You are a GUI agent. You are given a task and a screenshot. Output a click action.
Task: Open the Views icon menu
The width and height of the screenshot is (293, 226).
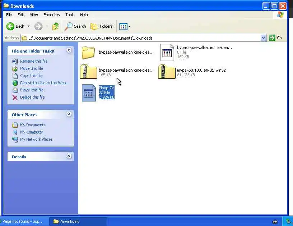(x=125, y=27)
